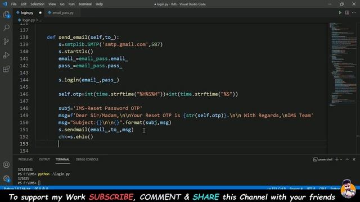Open the Run menu
360x202 pixels.
point(71,4)
